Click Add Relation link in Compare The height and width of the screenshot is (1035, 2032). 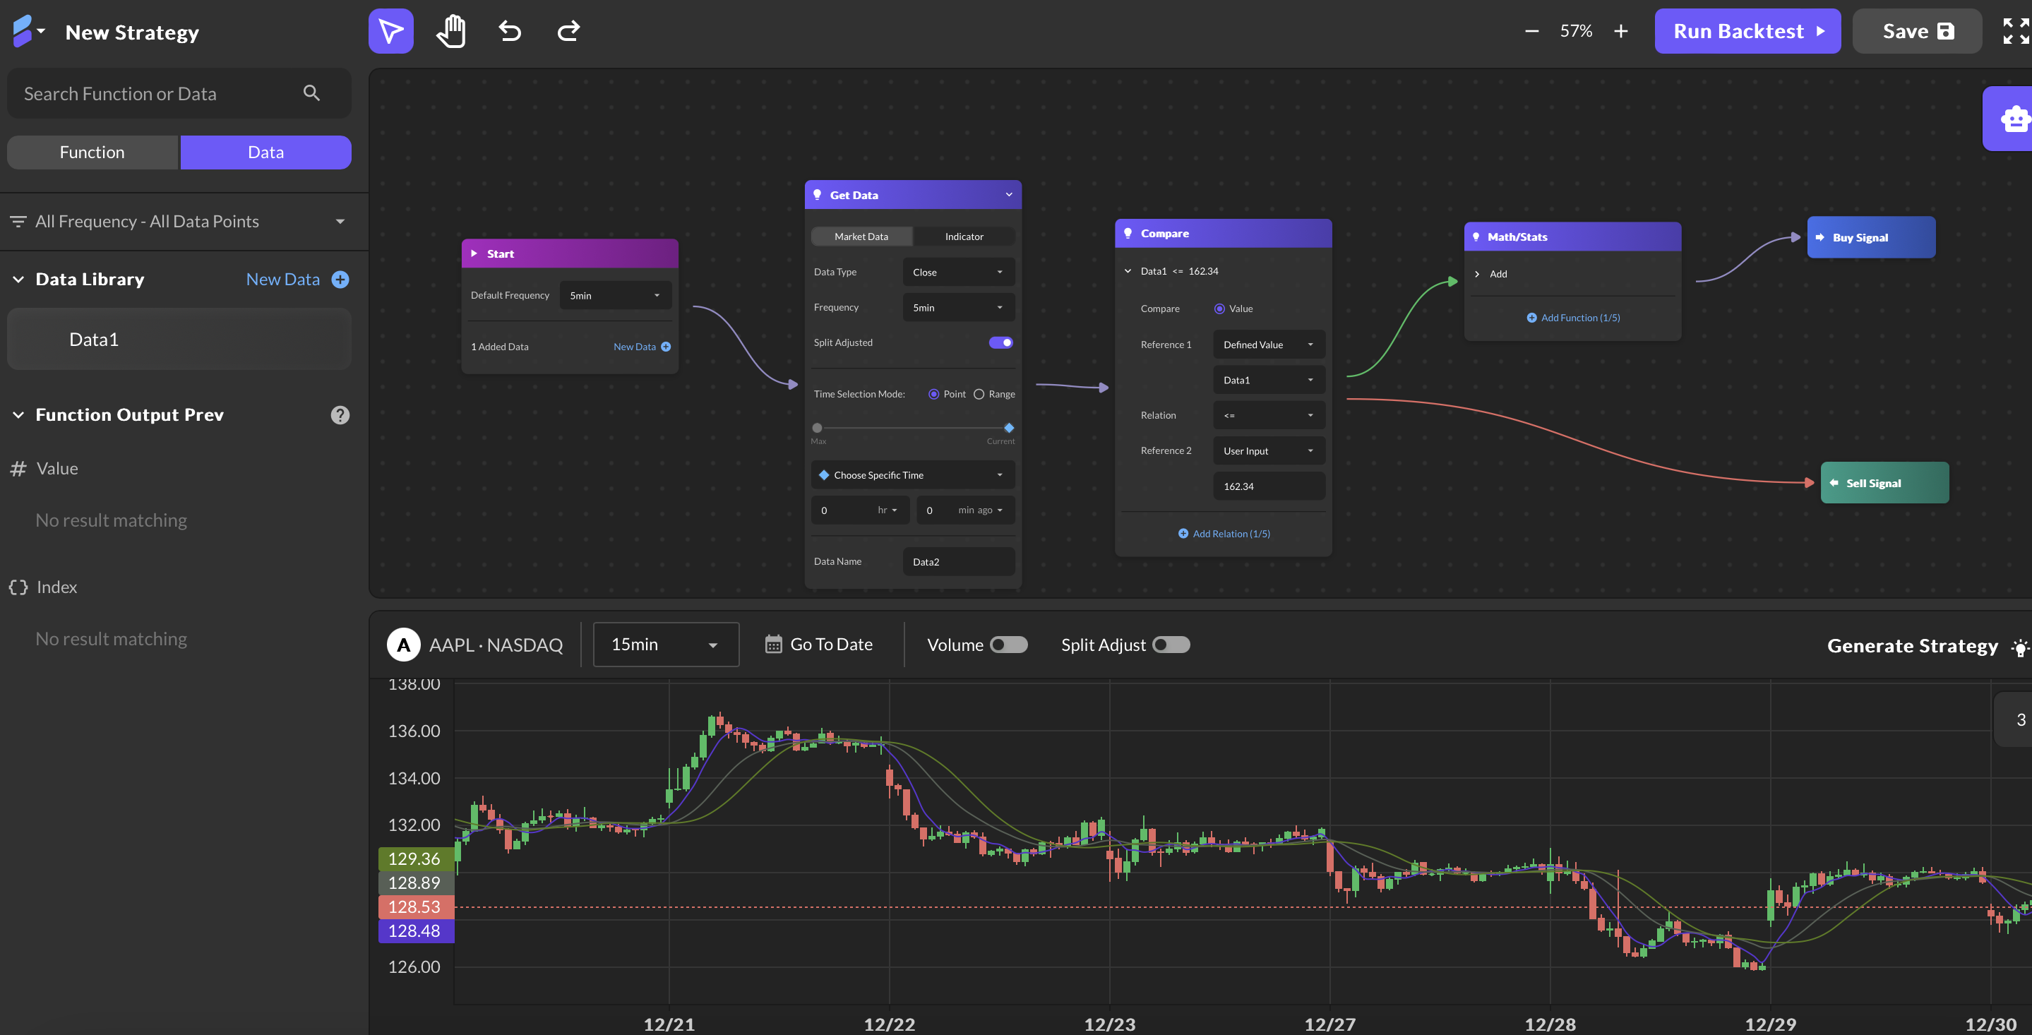pyautogui.click(x=1224, y=534)
